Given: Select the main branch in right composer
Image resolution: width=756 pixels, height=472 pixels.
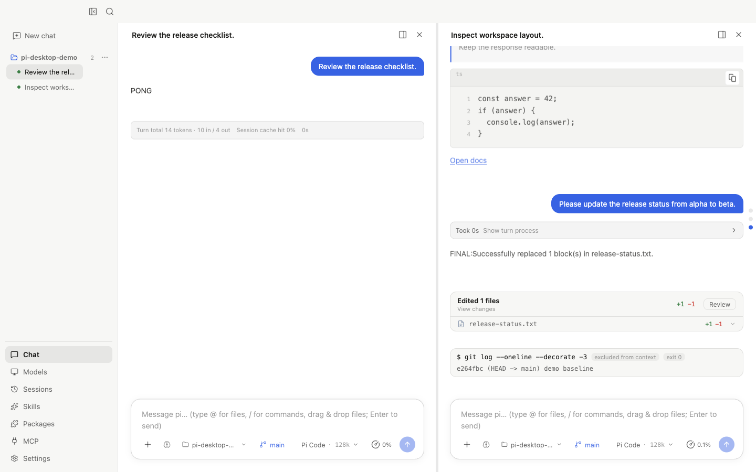Looking at the screenshot, I should click(x=587, y=445).
